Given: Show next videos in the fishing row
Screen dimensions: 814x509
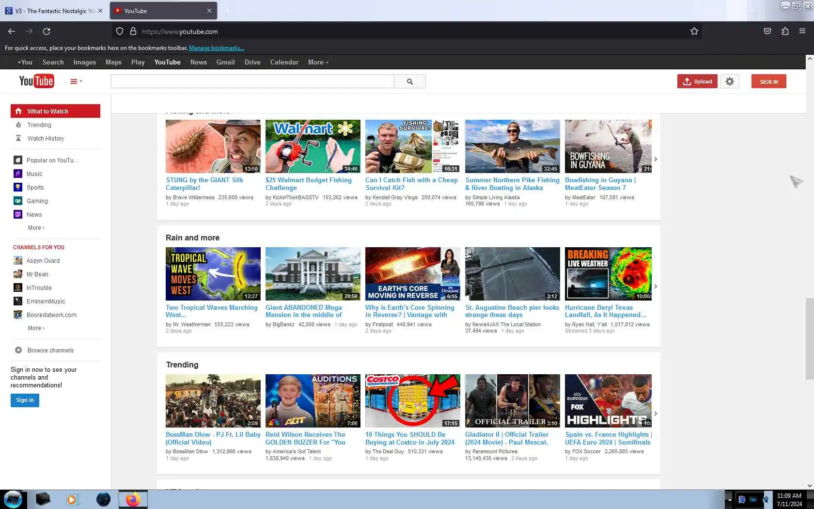Looking at the screenshot, I should click(656, 159).
